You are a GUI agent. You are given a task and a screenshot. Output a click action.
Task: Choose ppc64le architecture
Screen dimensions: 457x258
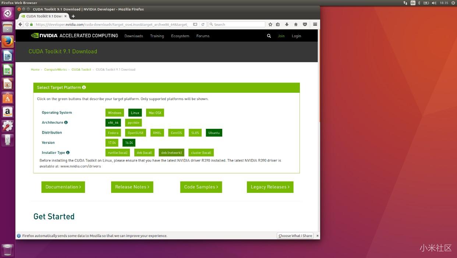134,123
